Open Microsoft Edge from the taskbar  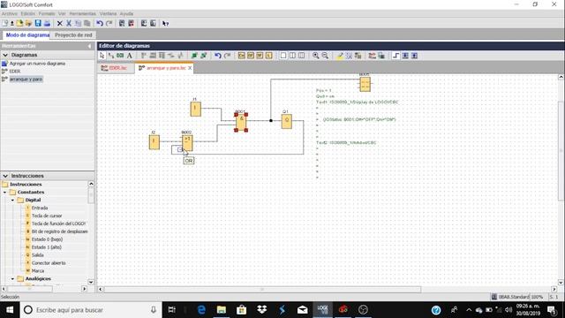point(201,310)
